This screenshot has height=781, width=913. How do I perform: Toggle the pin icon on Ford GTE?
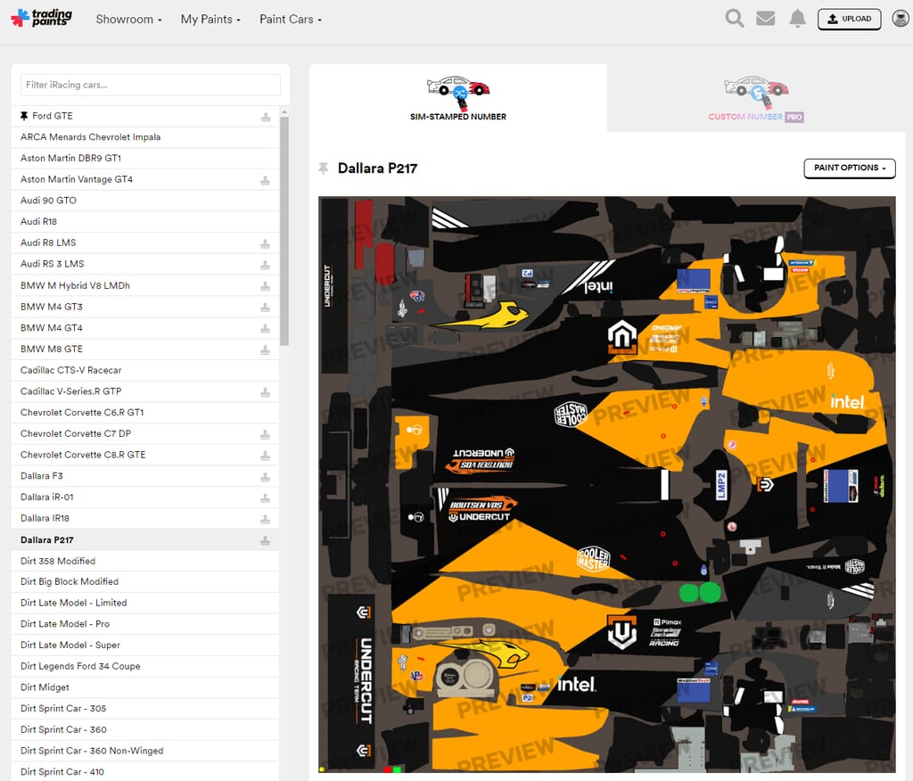click(24, 116)
